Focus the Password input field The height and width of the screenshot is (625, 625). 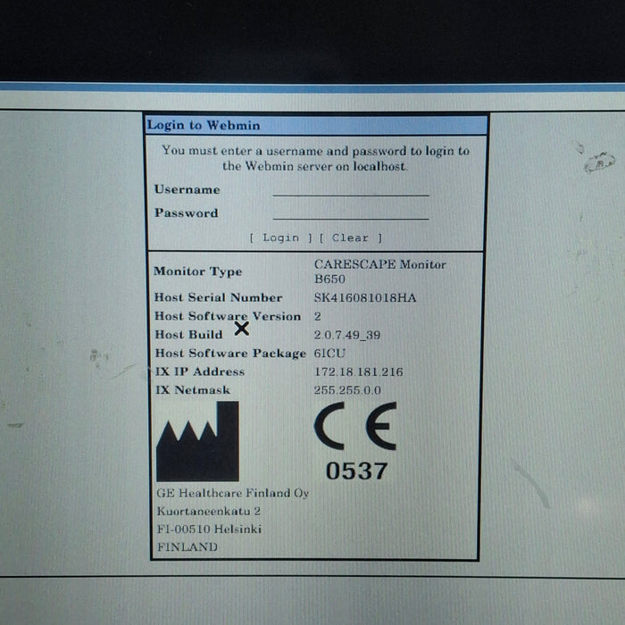point(351,212)
